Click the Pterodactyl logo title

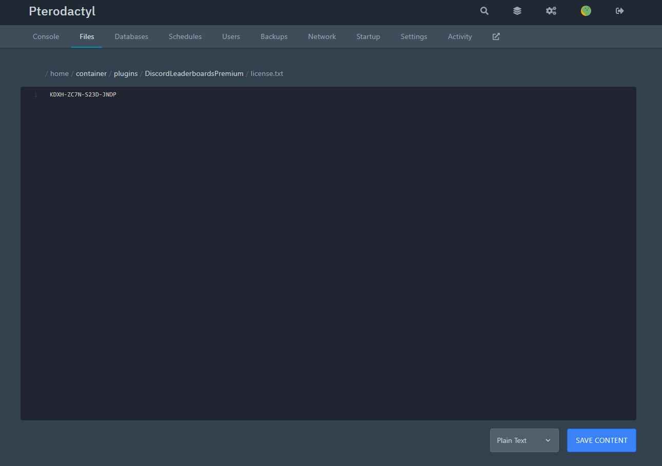pos(62,11)
